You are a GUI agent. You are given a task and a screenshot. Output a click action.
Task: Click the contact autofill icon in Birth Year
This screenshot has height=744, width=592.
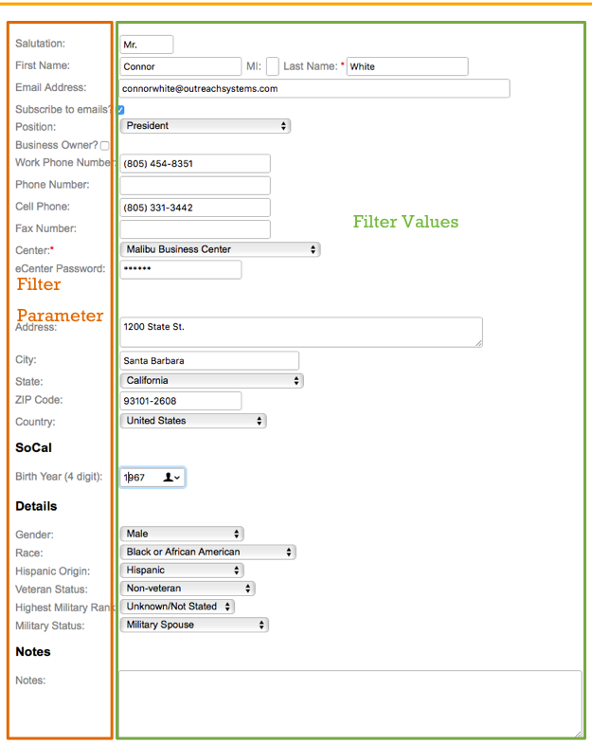[170, 478]
